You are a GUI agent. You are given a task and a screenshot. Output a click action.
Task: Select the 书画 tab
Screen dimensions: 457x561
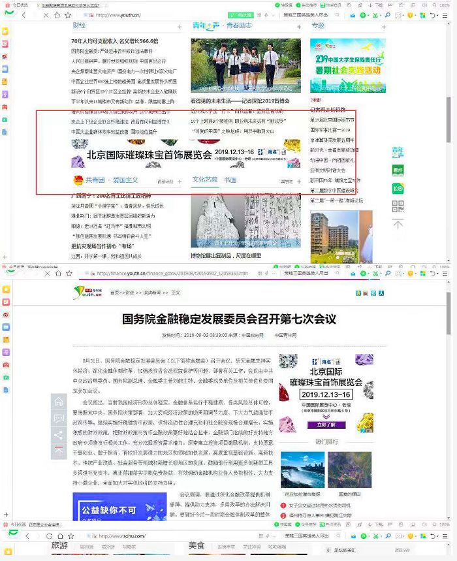(230, 180)
